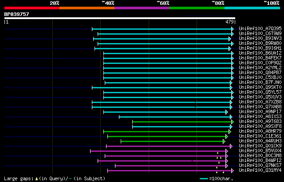Screen dimensions: 284x182
Task: Click the yellow gap marker in the legend
Action: (36, 179)
